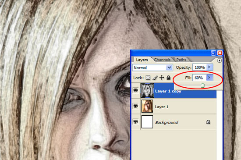
Task: Select the Layer 1 layer name
Action: point(162,107)
